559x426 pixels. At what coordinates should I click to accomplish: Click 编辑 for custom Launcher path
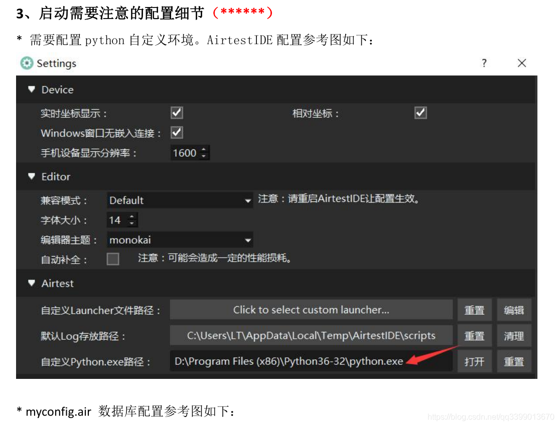tap(514, 310)
